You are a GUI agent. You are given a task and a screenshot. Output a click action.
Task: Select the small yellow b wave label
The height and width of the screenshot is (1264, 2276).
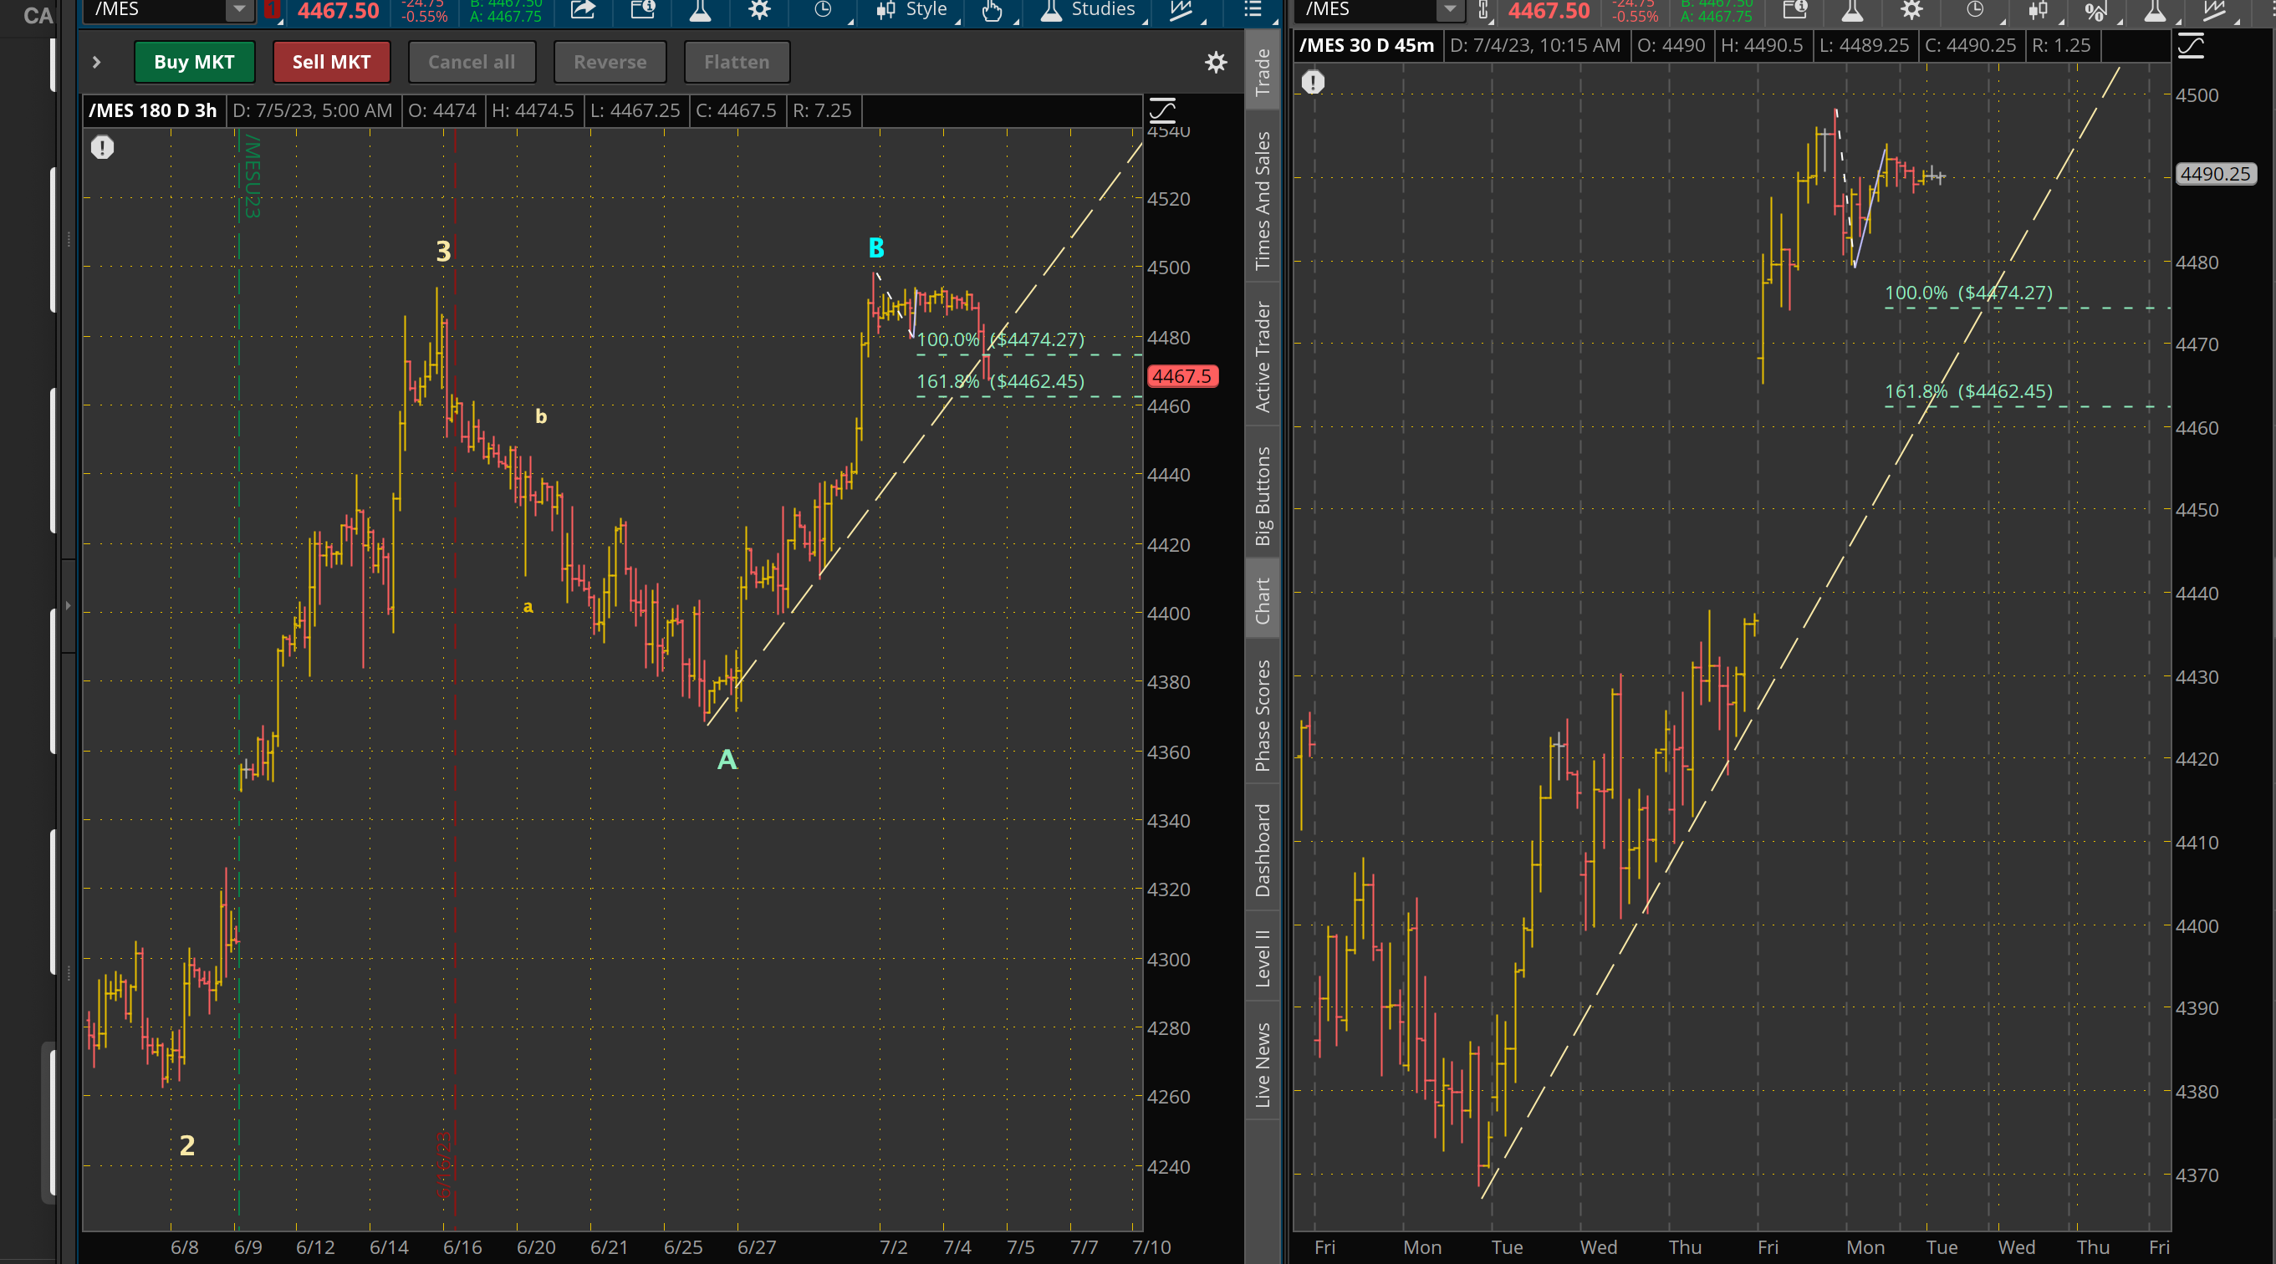pyautogui.click(x=541, y=416)
